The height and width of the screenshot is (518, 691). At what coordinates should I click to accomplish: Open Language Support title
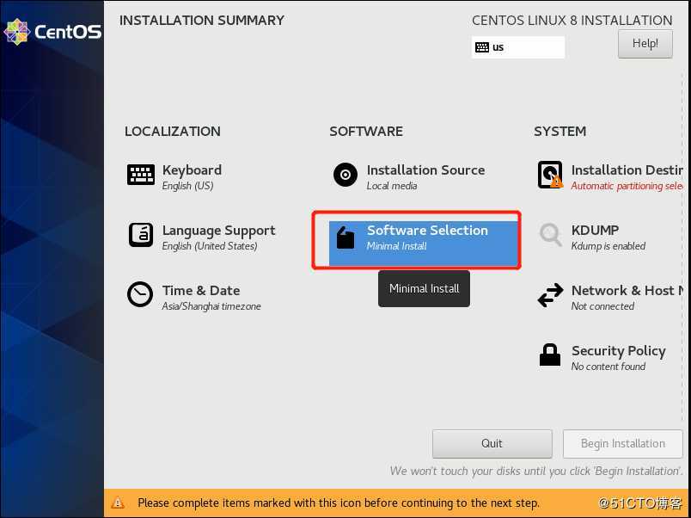tap(218, 231)
